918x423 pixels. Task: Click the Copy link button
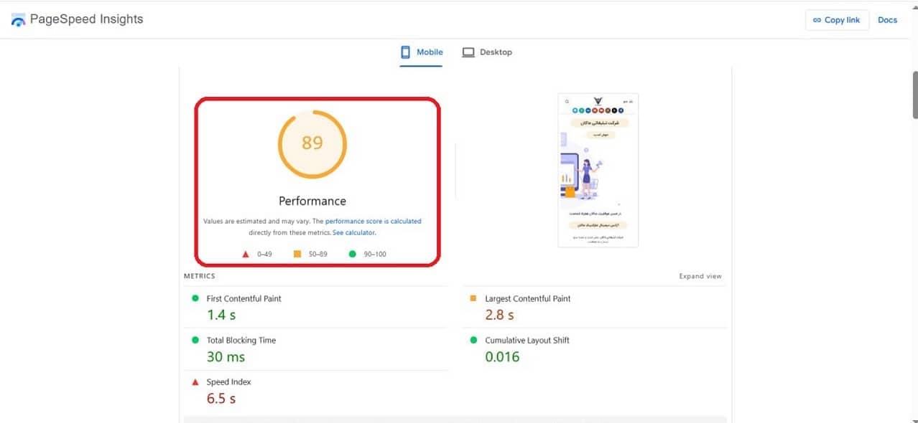(x=836, y=19)
